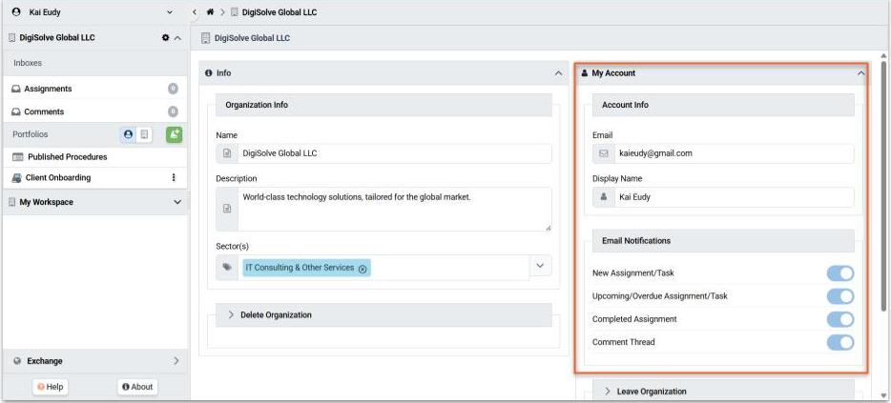Open Published Procedures in the sidebar
This screenshot has width=891, height=403.
67,157
